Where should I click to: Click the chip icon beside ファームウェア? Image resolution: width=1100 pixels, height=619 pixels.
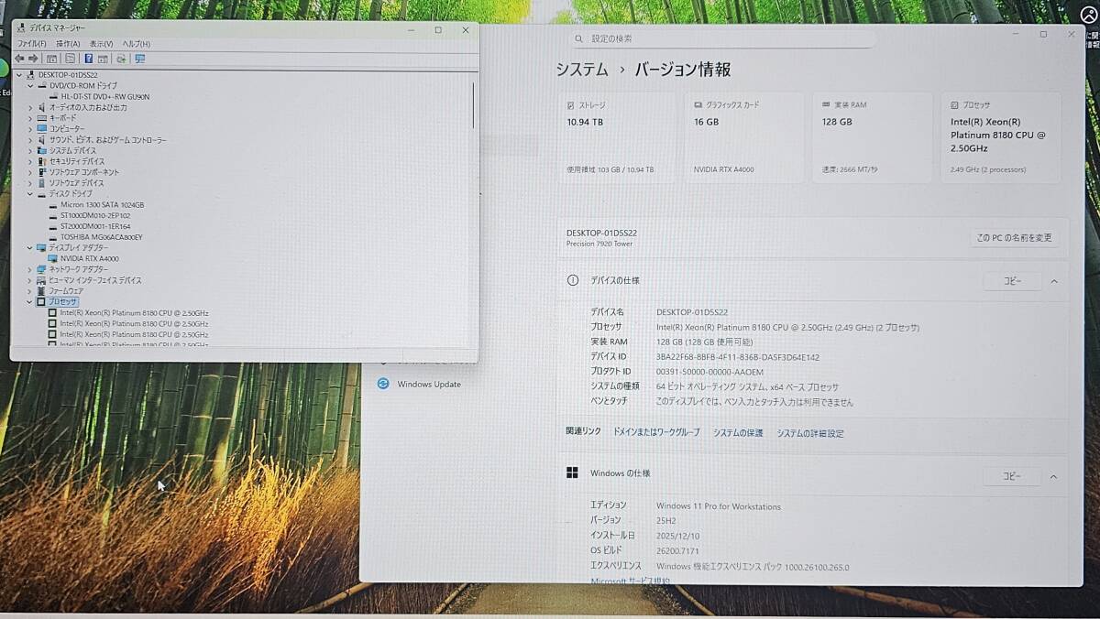point(42,291)
